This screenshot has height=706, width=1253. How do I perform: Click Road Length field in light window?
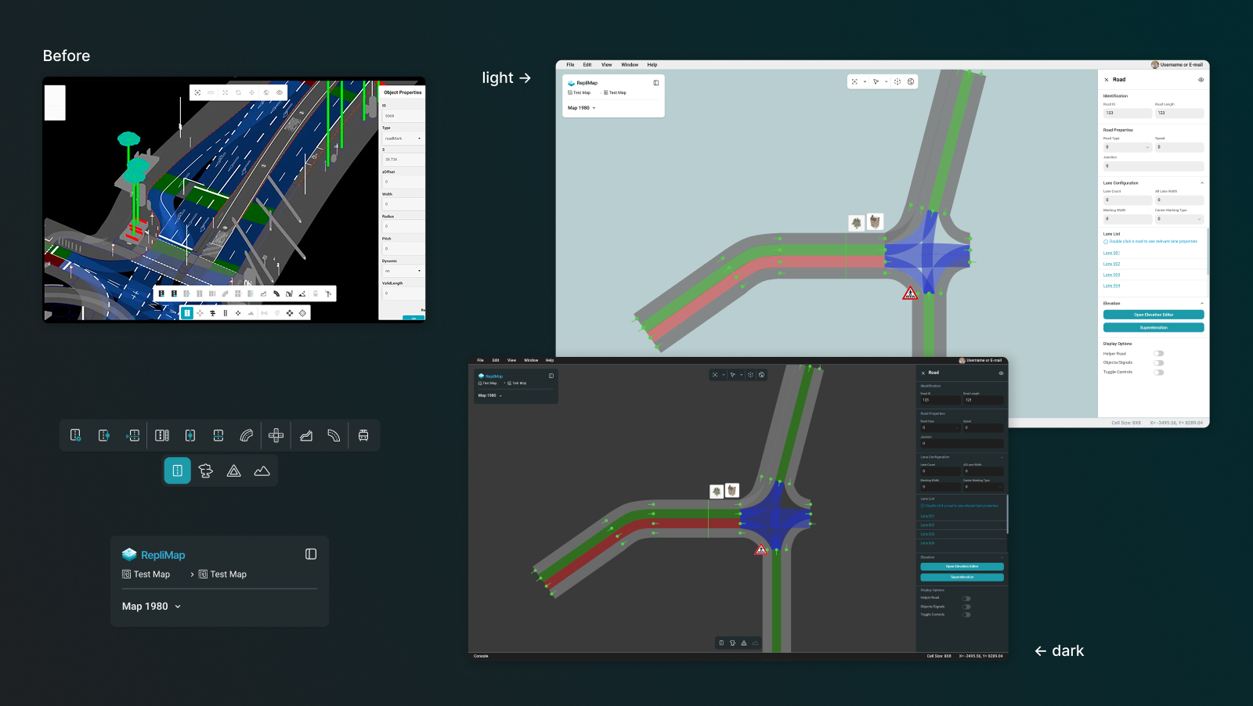pos(1179,113)
